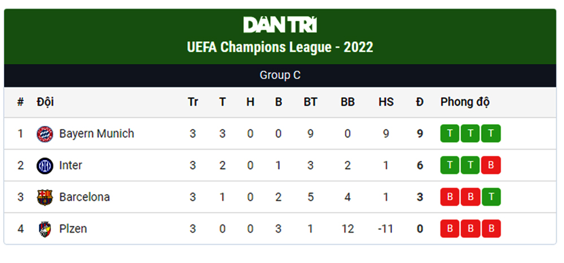564x263 pixels.
Task: Click the Barcelona club crest
Action: (45, 197)
